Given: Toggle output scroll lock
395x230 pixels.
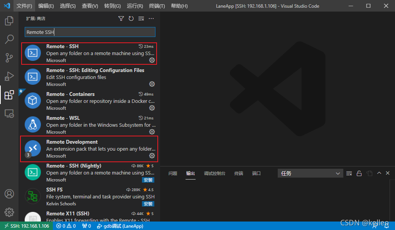Looking at the screenshot, I should pyautogui.click(x=359, y=173).
